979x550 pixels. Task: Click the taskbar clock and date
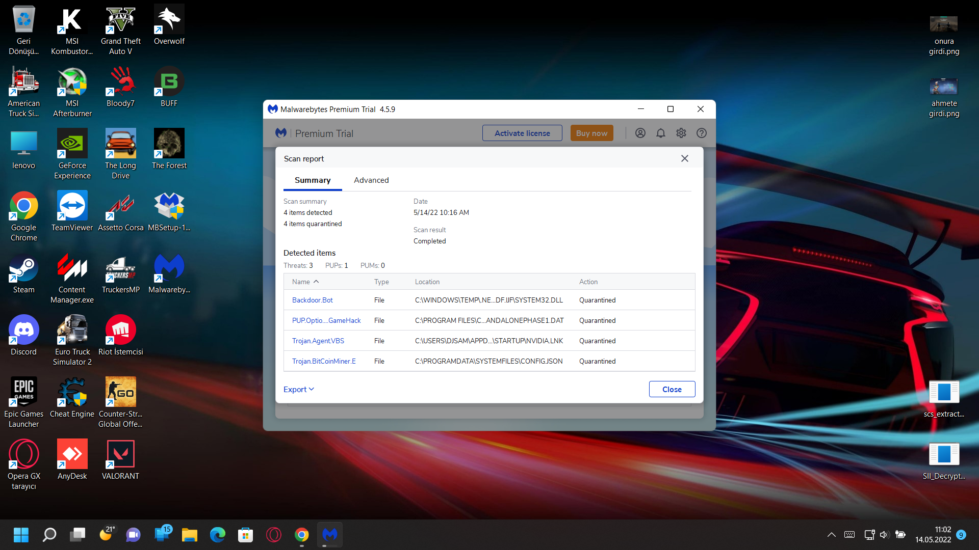click(x=933, y=535)
